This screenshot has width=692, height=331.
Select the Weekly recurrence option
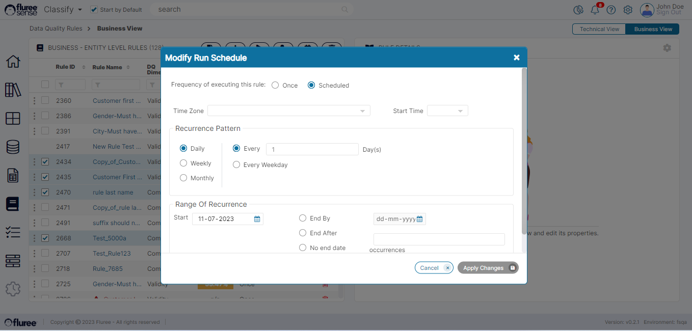pyautogui.click(x=183, y=163)
